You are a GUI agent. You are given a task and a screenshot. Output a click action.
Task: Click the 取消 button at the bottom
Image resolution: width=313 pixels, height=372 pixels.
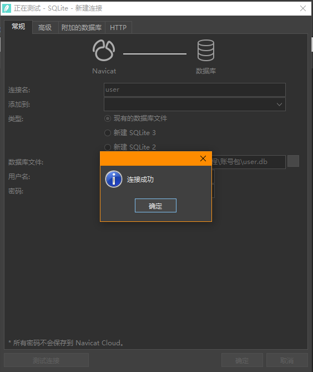tap(287, 360)
